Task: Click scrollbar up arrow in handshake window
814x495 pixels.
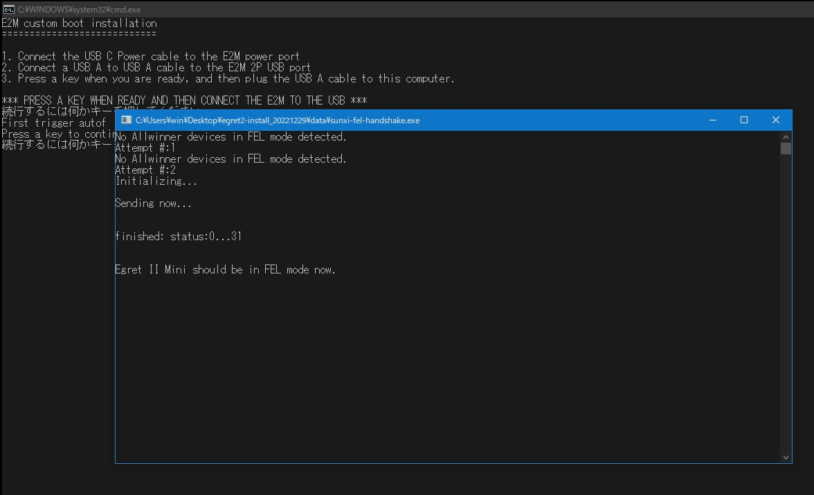Action: pyautogui.click(x=786, y=137)
